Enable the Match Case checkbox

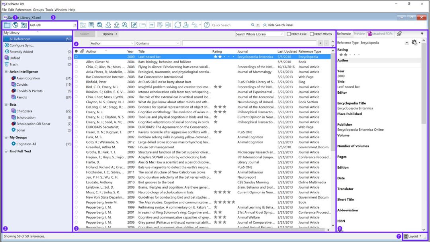pos(289,34)
